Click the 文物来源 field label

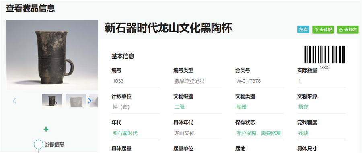pos(307,96)
